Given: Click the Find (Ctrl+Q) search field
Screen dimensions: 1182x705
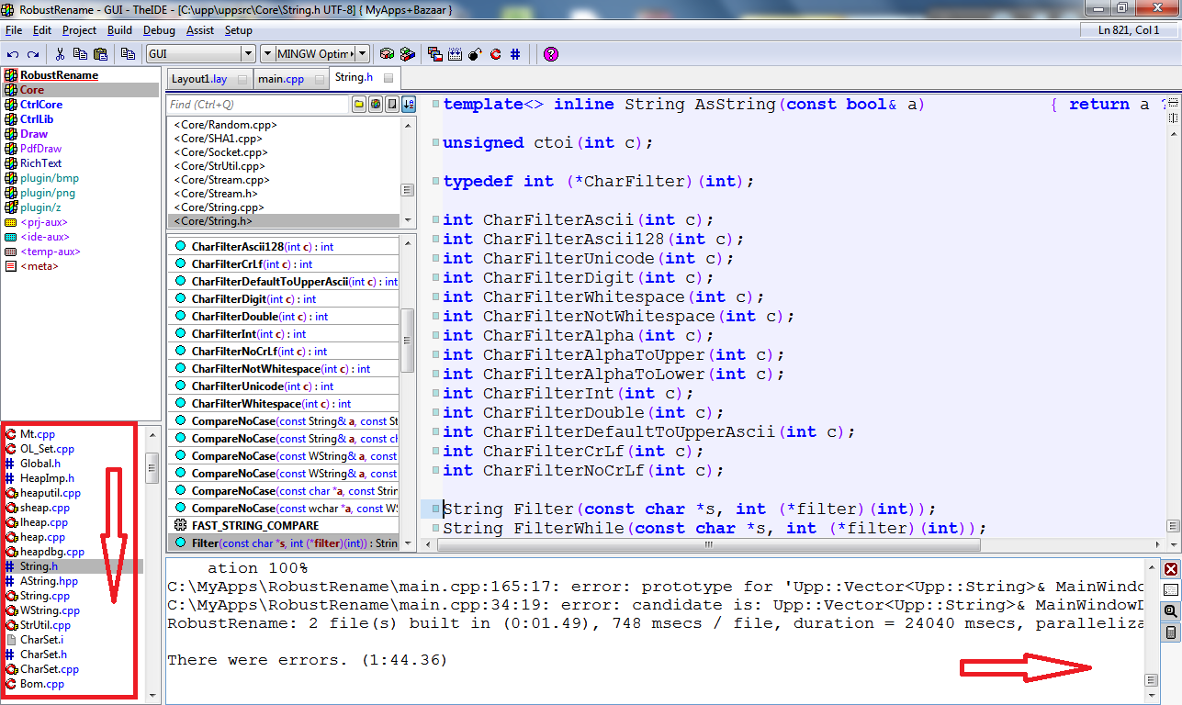Looking at the screenshot, I should click(x=257, y=105).
